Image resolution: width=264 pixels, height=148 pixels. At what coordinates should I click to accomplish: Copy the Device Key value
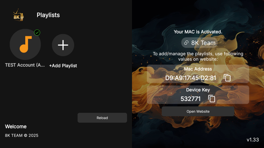coord(212,98)
